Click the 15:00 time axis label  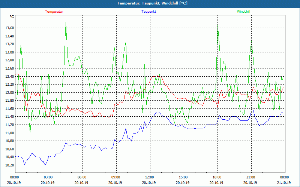point(184,177)
